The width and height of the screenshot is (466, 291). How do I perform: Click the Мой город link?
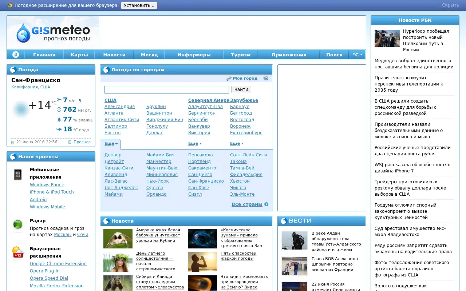245,78
